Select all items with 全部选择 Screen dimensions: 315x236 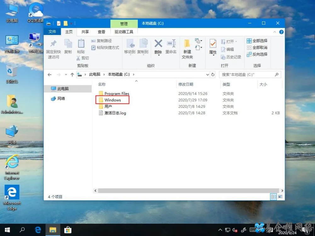pyautogui.click(x=257, y=41)
